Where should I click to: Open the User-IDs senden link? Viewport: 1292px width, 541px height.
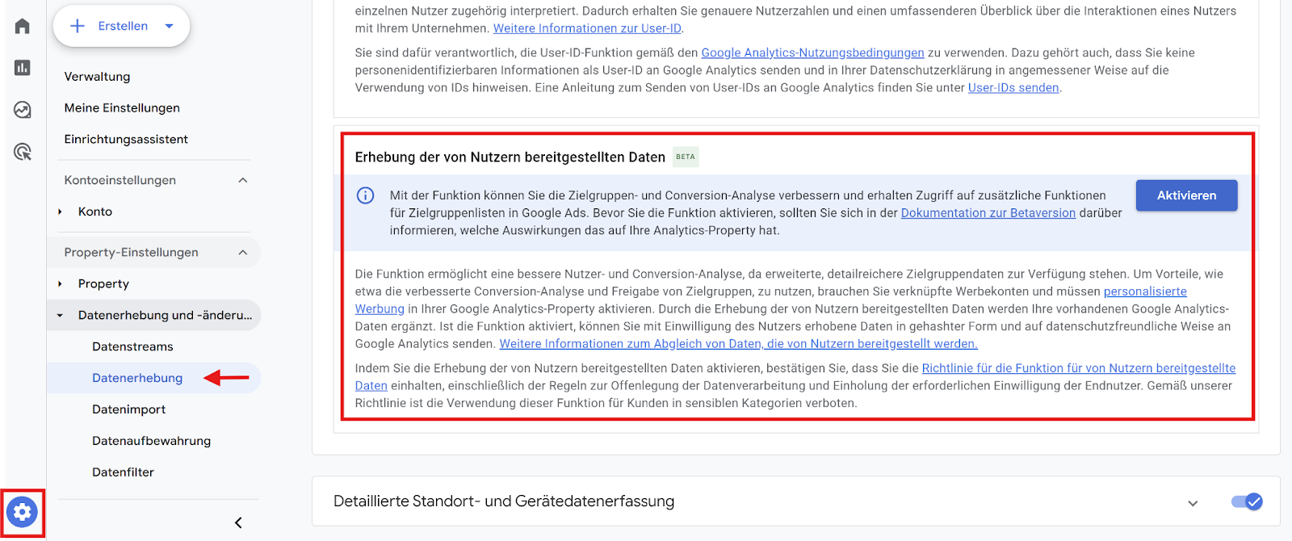1013,88
